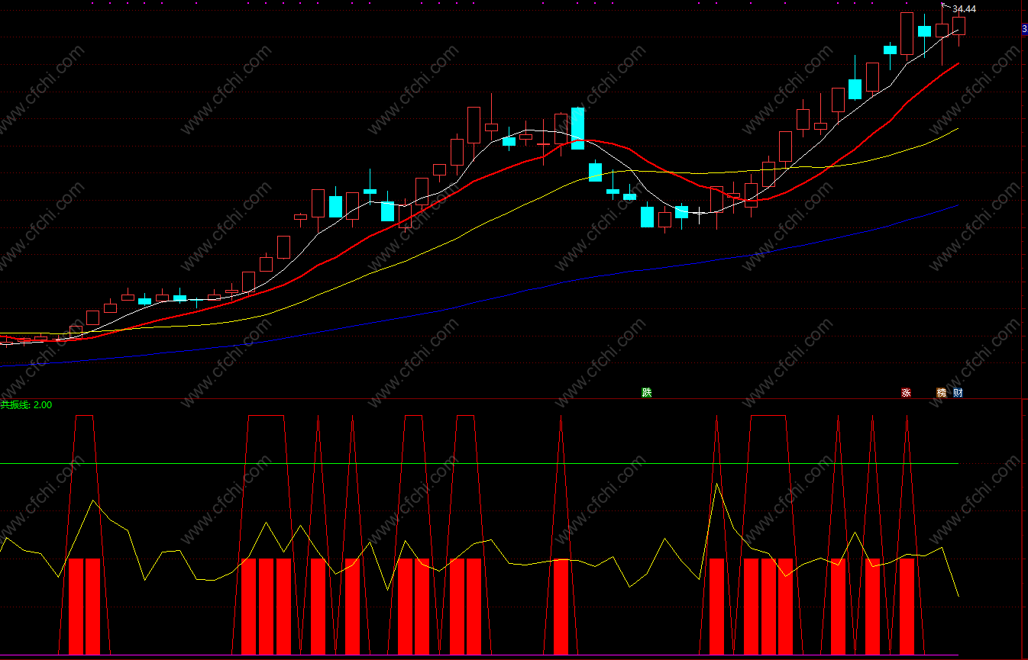Click the orange 榜 marker icon
Image resolution: width=1028 pixels, height=660 pixels.
click(x=942, y=393)
